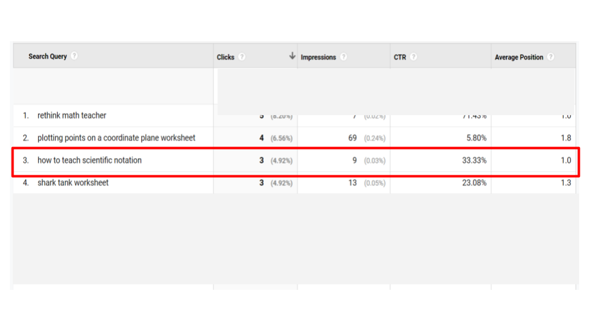This screenshot has width=589, height=331.
Task: Click the 23.08% CTR value
Action: point(474,183)
